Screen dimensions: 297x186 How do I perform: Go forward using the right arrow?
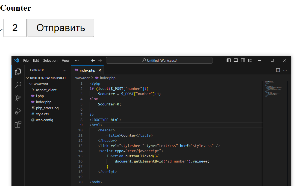[100, 60]
